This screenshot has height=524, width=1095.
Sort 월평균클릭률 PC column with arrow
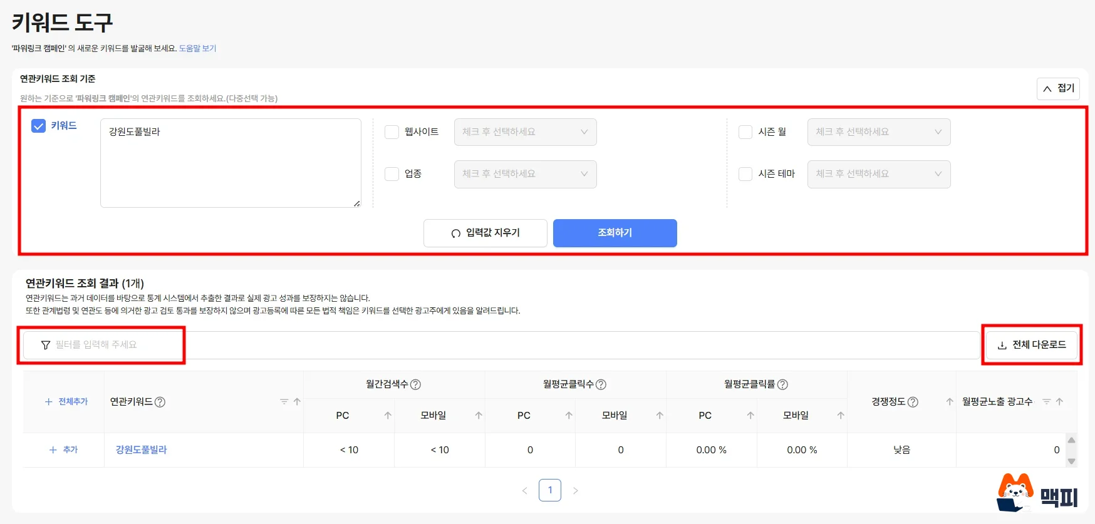750,416
